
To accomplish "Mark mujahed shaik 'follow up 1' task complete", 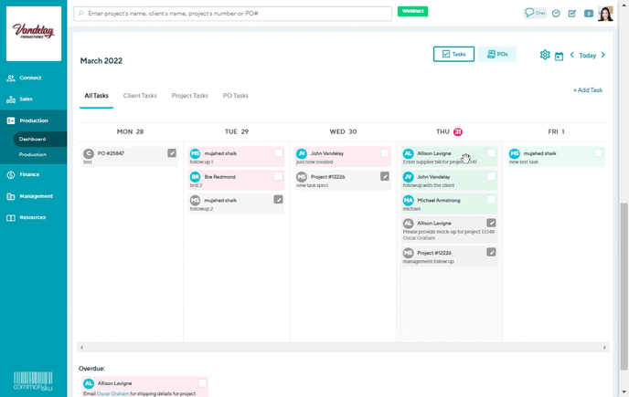I will tap(278, 153).
